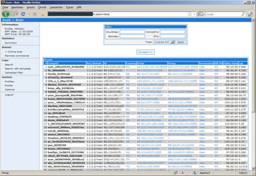Image resolution: width=256 pixels, height=176 pixels.
Task: Bookmark the page with the star icon
Action: 189,14
